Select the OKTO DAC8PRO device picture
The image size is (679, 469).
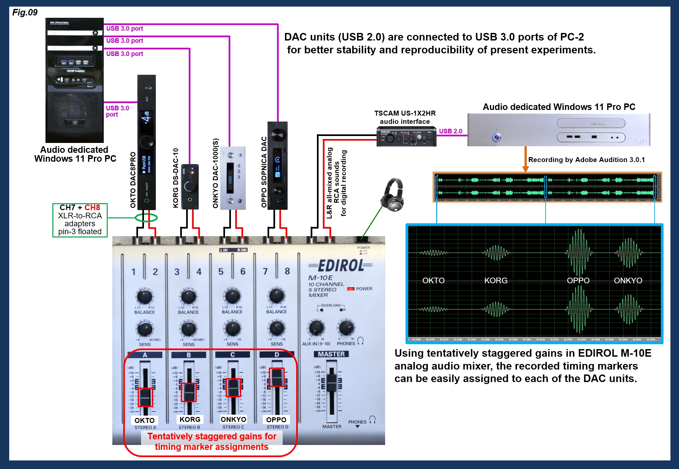coord(147,142)
